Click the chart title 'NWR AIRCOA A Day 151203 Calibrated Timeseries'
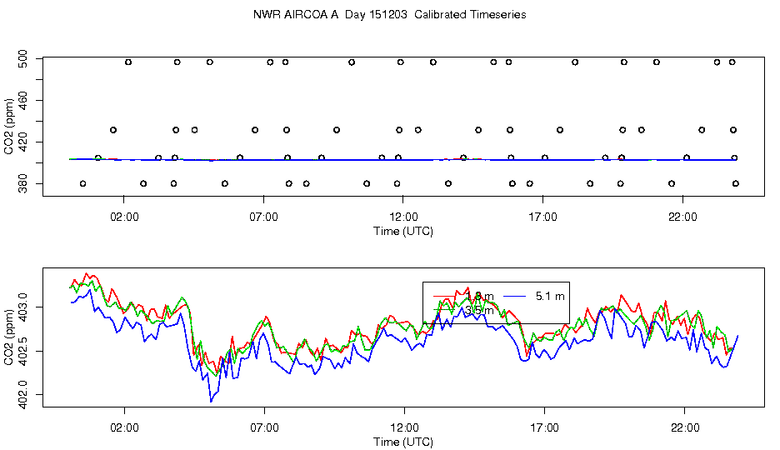The image size is (780, 450). tap(389, 14)
